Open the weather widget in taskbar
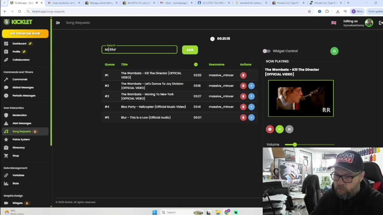 [x=14, y=212]
